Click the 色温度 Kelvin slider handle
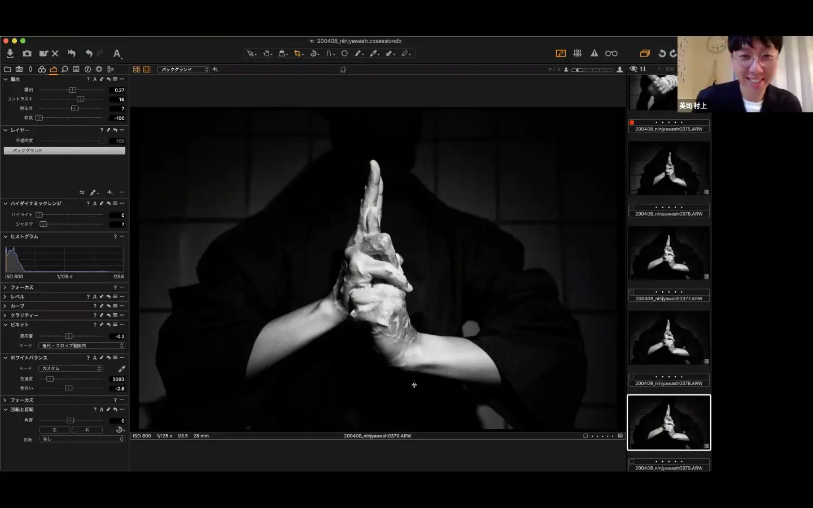 point(50,379)
